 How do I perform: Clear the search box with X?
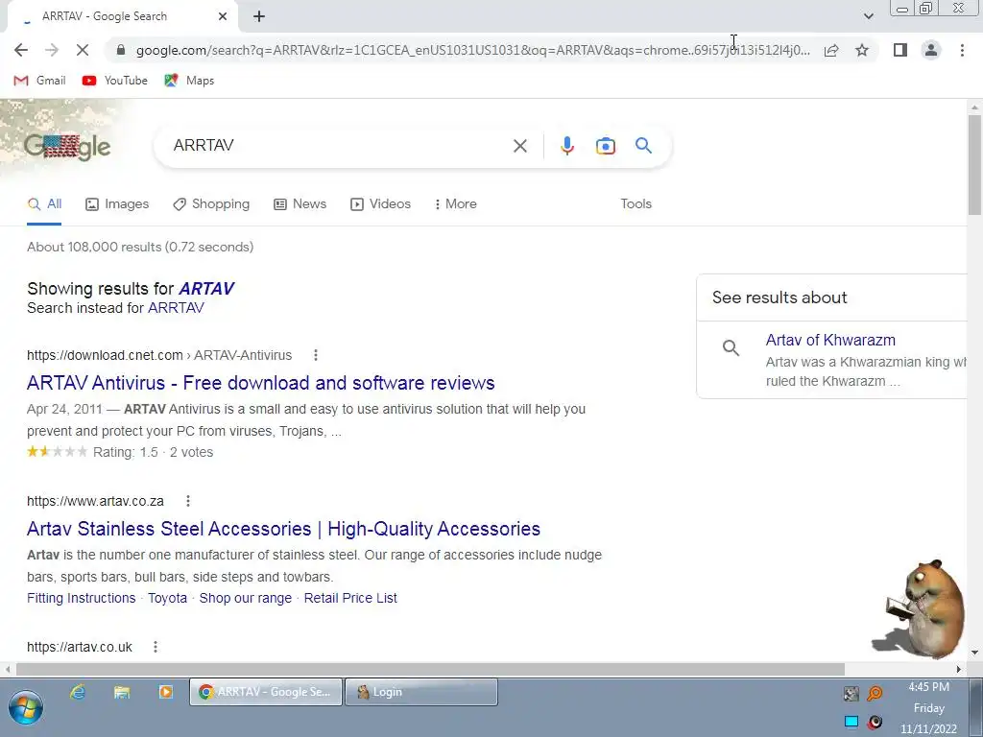point(519,146)
